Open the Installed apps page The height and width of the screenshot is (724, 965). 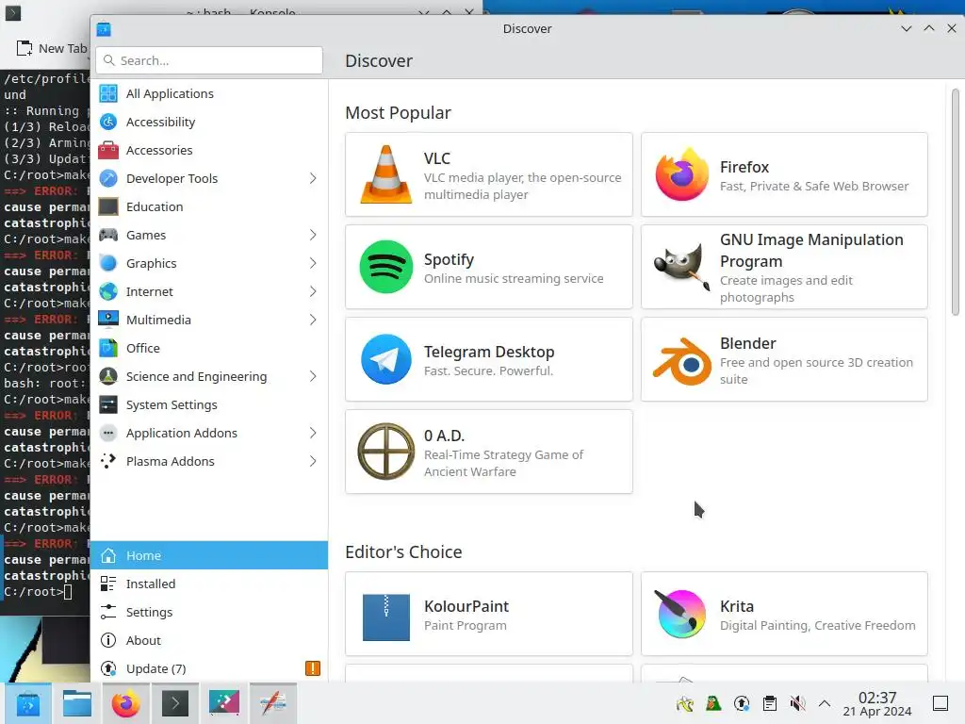tap(209, 584)
